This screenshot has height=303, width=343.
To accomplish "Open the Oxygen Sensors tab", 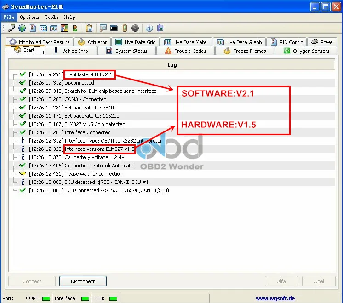I will [x=306, y=51].
